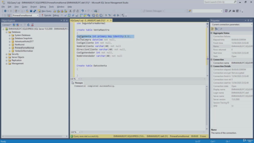This screenshot has width=254, height=143.
Task: Select the Replication folder in the tree
Action: [x=17, y=60]
